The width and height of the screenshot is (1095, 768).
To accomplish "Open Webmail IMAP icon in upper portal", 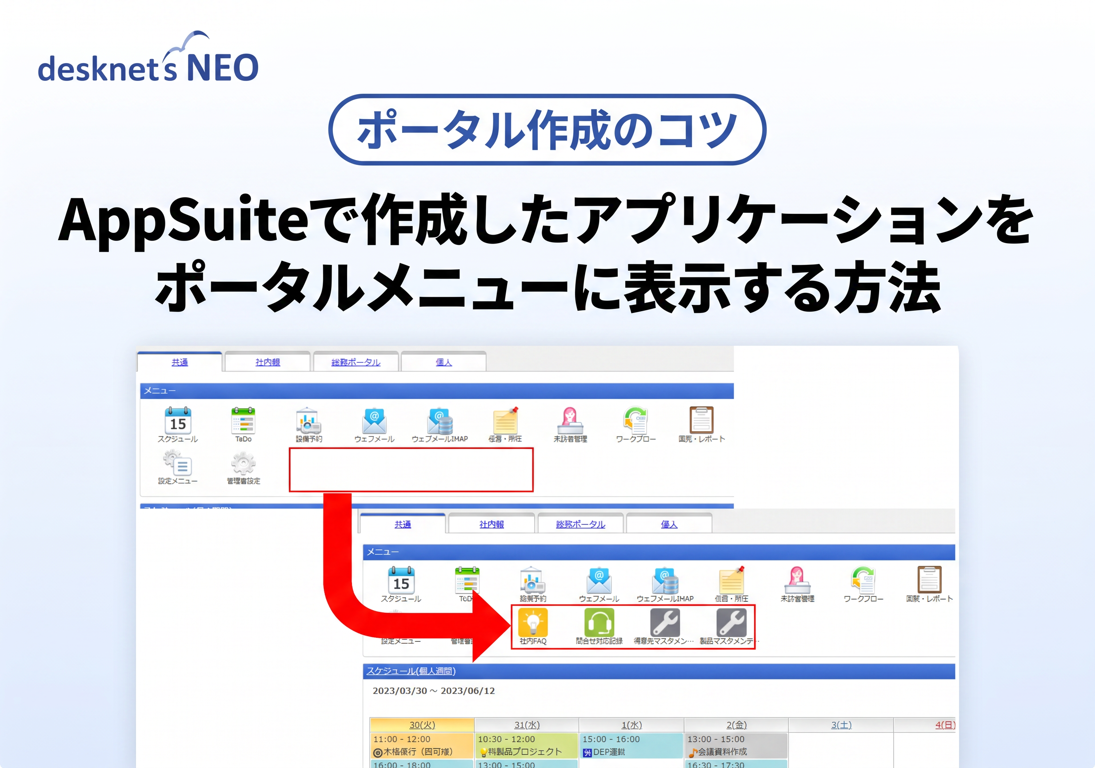I will 440,420.
